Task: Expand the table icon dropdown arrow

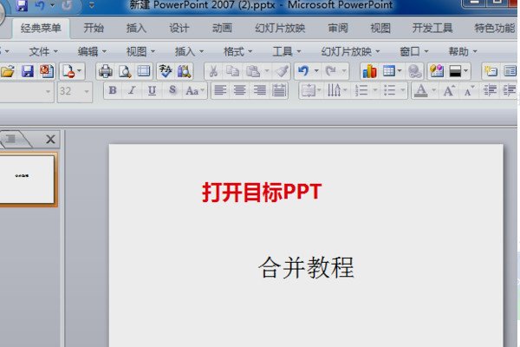Action: click(400, 71)
